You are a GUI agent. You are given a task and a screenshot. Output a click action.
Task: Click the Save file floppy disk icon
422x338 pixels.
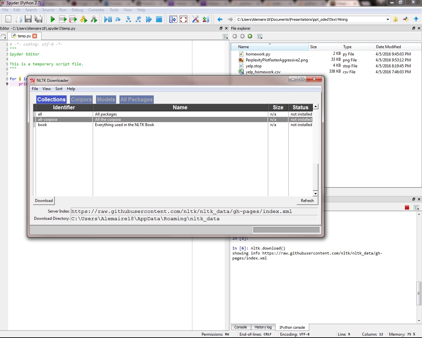28,19
